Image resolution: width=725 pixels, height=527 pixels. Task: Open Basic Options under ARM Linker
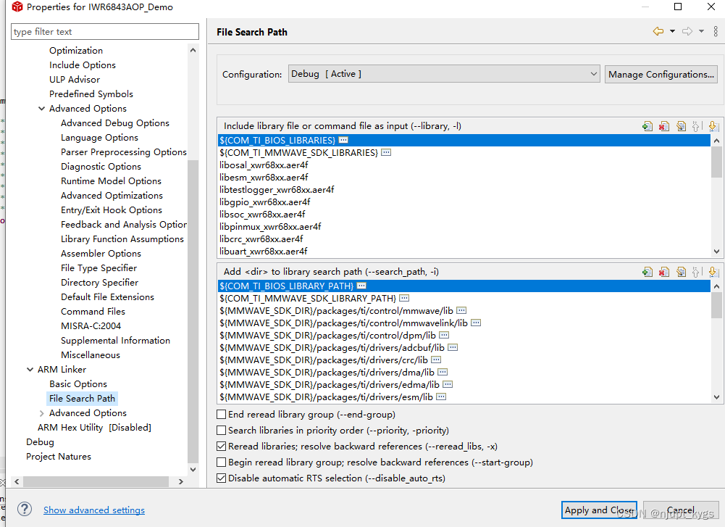78,384
